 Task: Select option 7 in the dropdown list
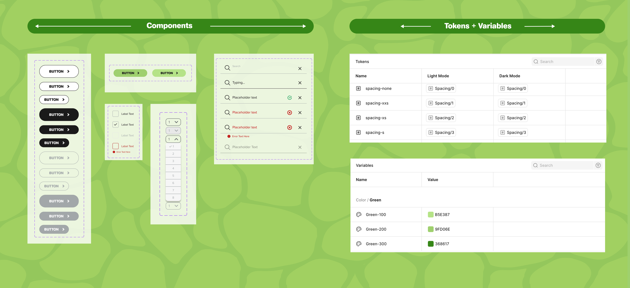pyautogui.click(x=173, y=190)
